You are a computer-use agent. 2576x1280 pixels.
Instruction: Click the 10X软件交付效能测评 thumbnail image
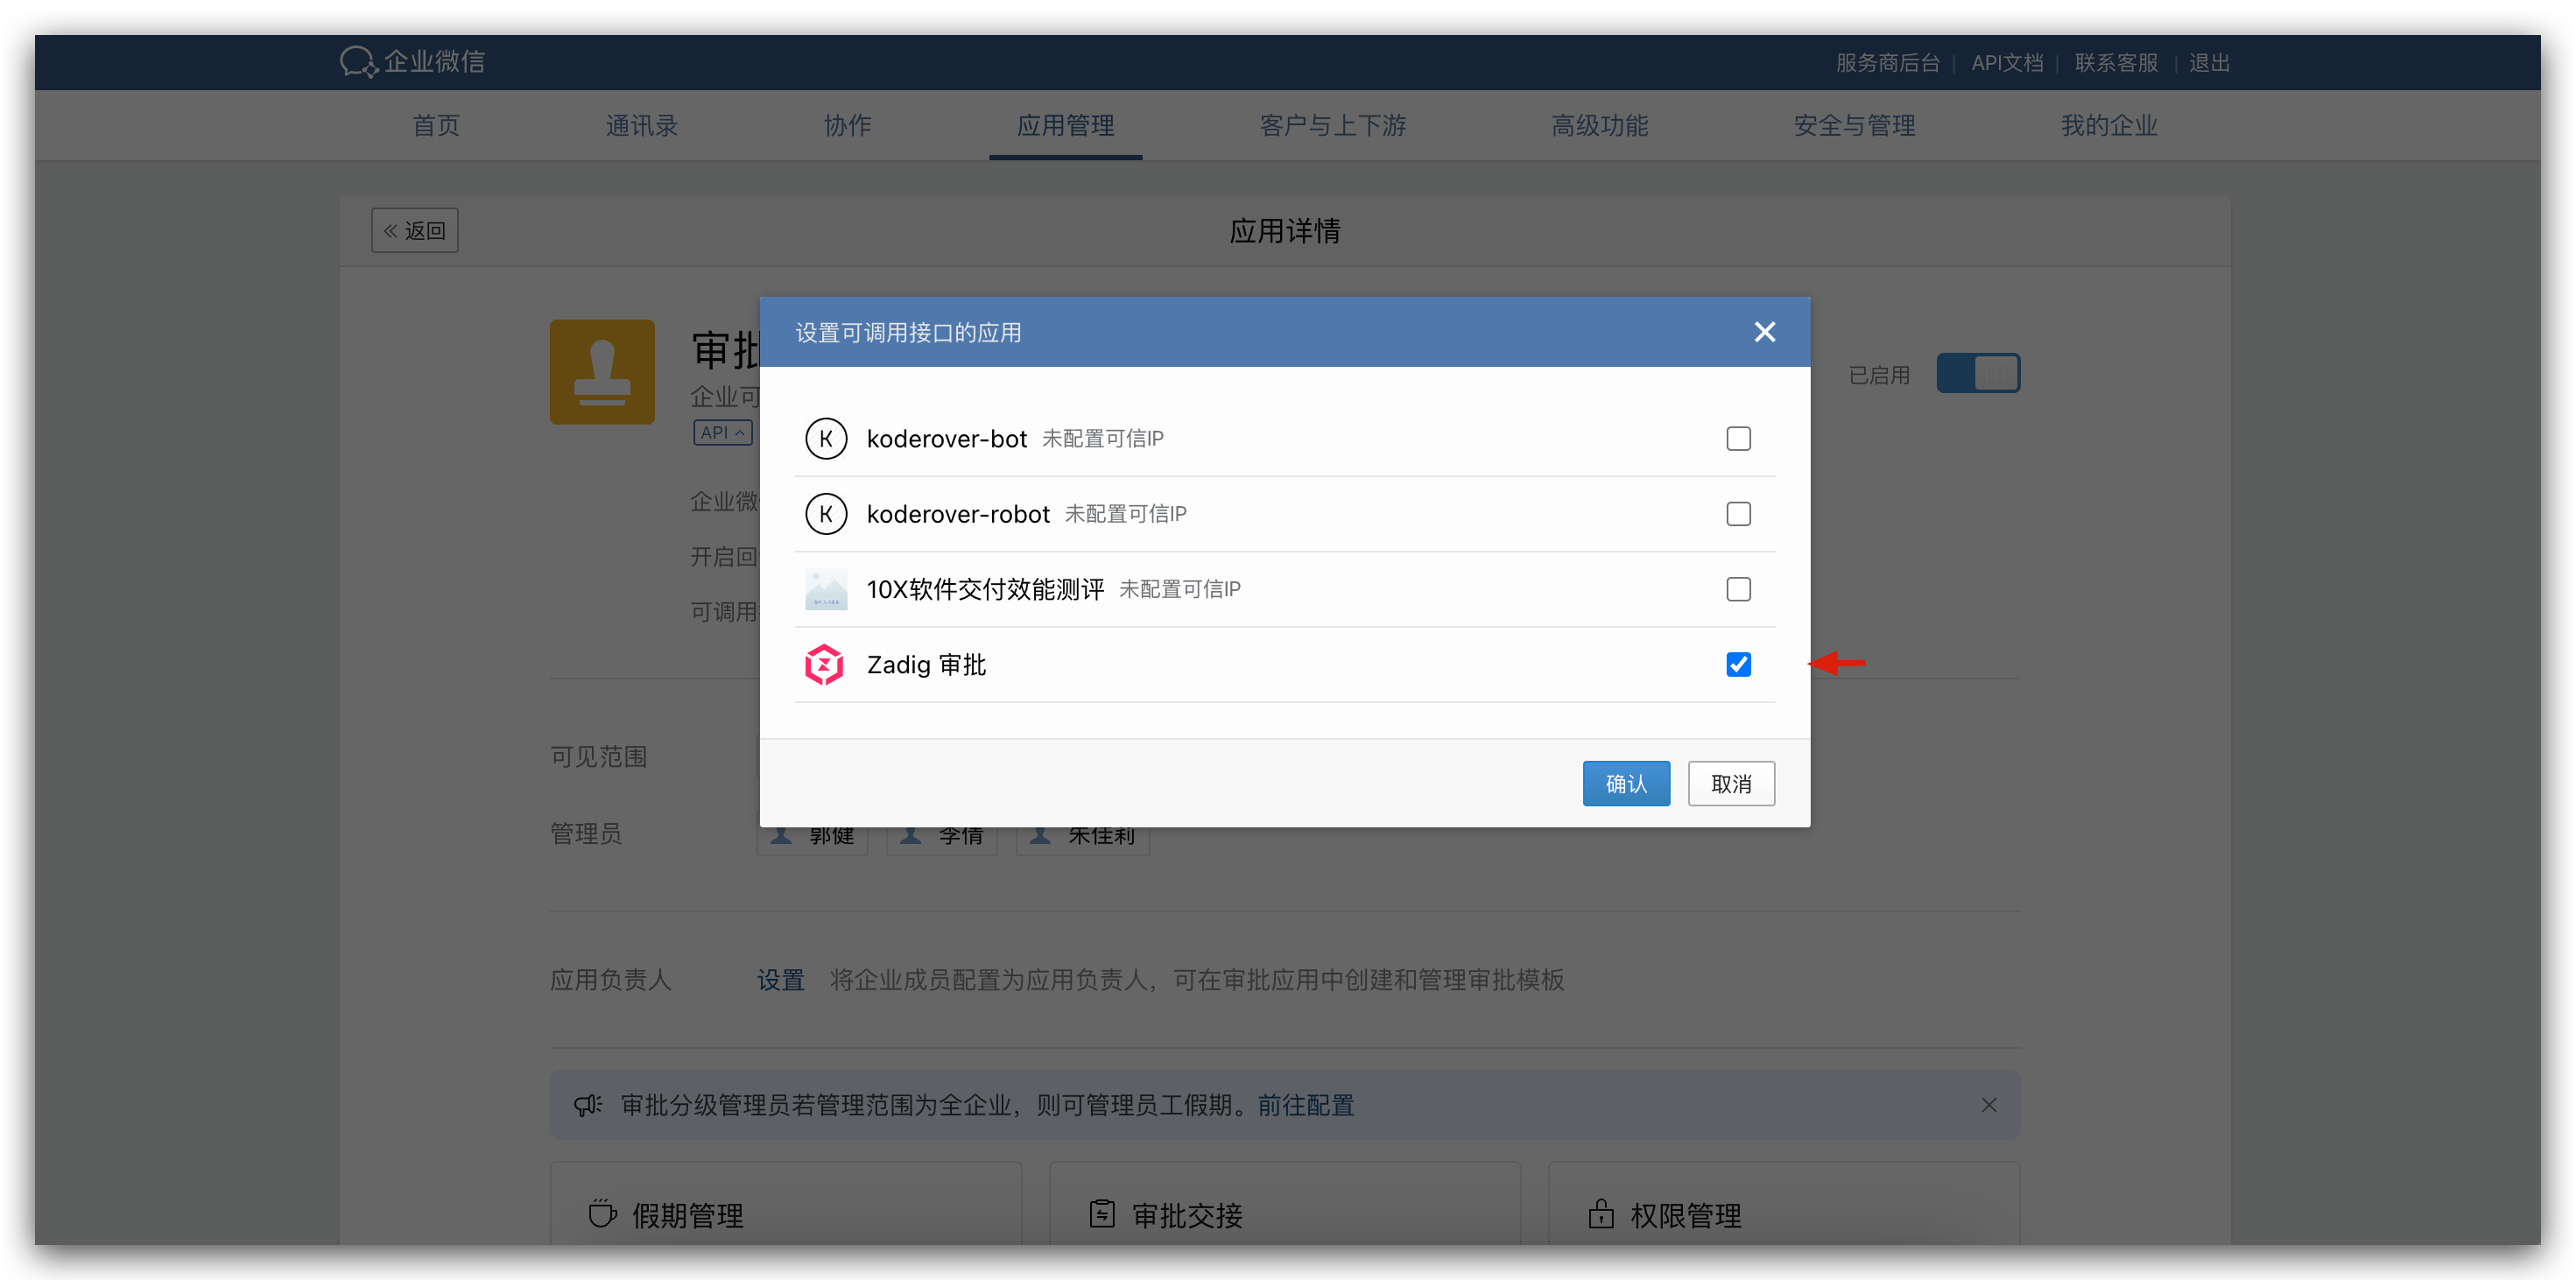826,589
